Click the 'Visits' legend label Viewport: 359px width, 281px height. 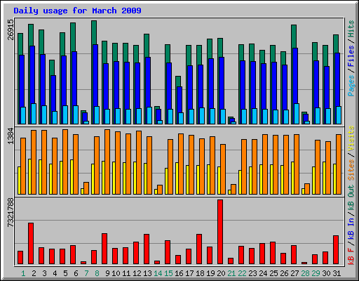351,138
